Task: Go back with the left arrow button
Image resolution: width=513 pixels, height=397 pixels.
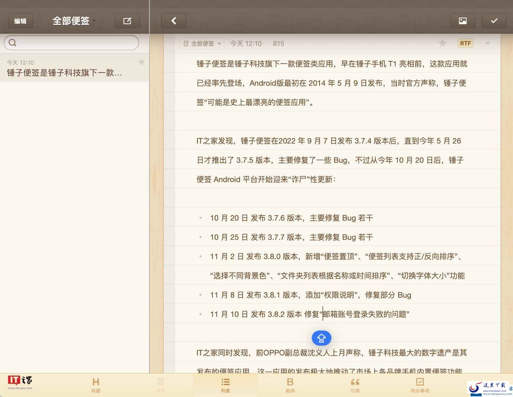Action: tap(173, 21)
